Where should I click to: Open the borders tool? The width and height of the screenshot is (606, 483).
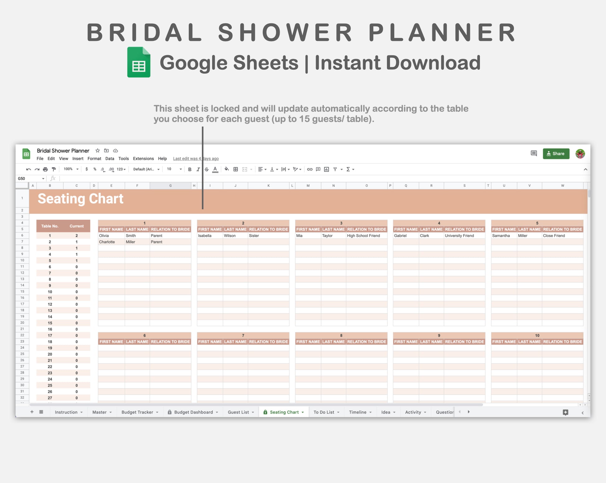pos(236,169)
